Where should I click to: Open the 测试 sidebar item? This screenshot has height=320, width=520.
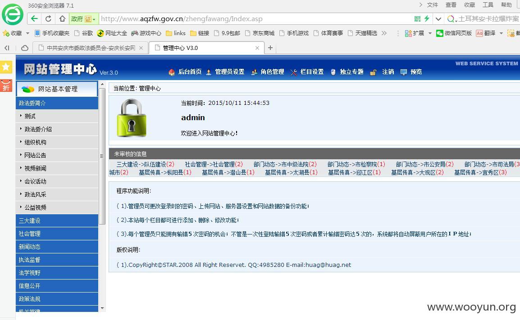click(57, 116)
